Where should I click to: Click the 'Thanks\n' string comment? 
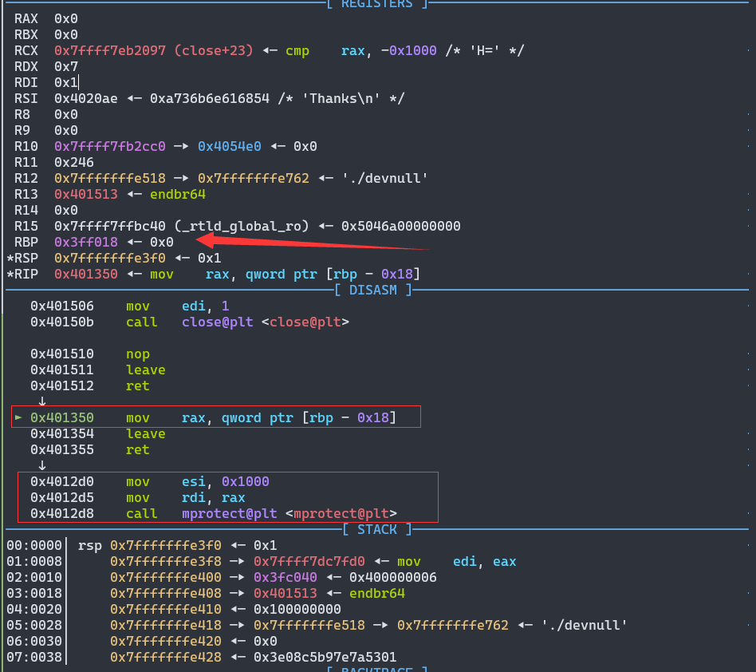coord(341,98)
